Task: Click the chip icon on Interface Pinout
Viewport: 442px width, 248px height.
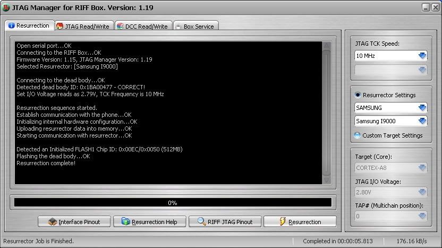Action: click(53, 222)
